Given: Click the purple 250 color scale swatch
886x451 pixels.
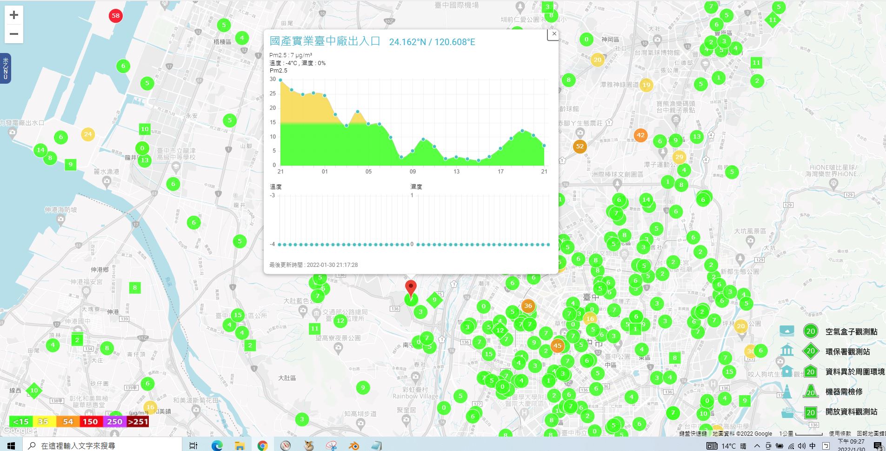Looking at the screenshot, I should (x=115, y=421).
